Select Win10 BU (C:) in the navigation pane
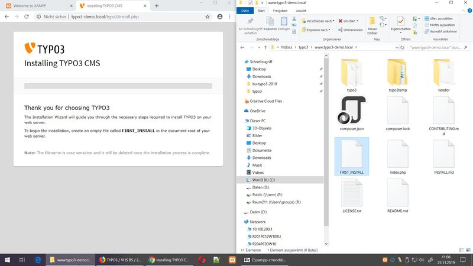The width and height of the screenshot is (473, 266). (x=264, y=180)
